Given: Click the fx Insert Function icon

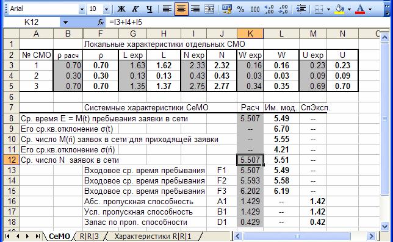Looking at the screenshot, I should 101,23.
